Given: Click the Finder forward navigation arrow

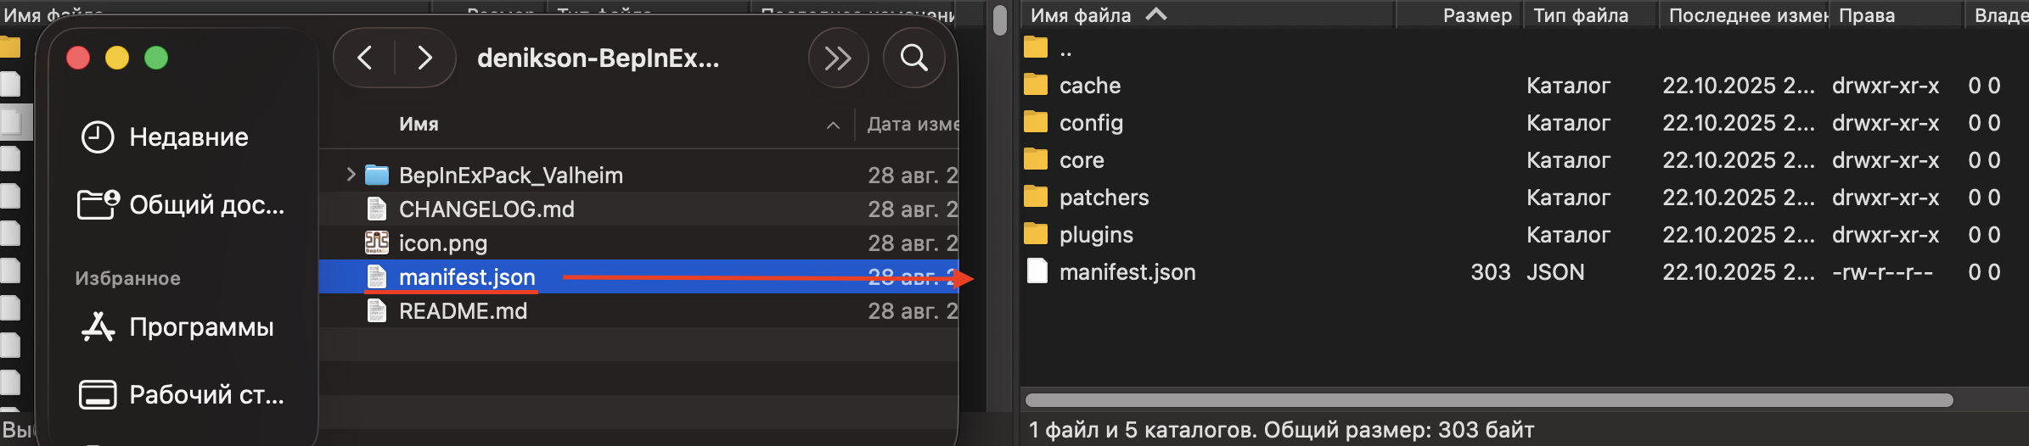Looking at the screenshot, I should pyautogui.click(x=424, y=58).
